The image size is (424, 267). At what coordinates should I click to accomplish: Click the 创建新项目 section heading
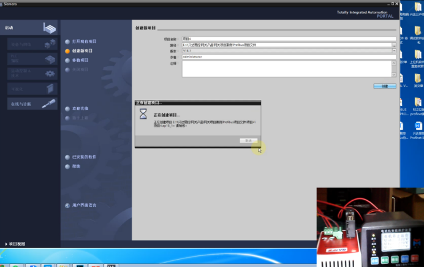[x=145, y=28]
